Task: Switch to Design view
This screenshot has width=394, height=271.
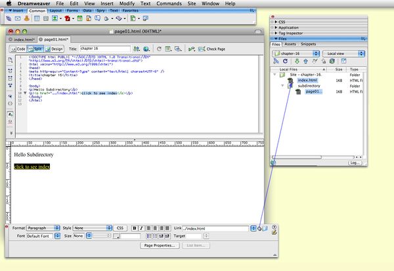Action: (55, 49)
